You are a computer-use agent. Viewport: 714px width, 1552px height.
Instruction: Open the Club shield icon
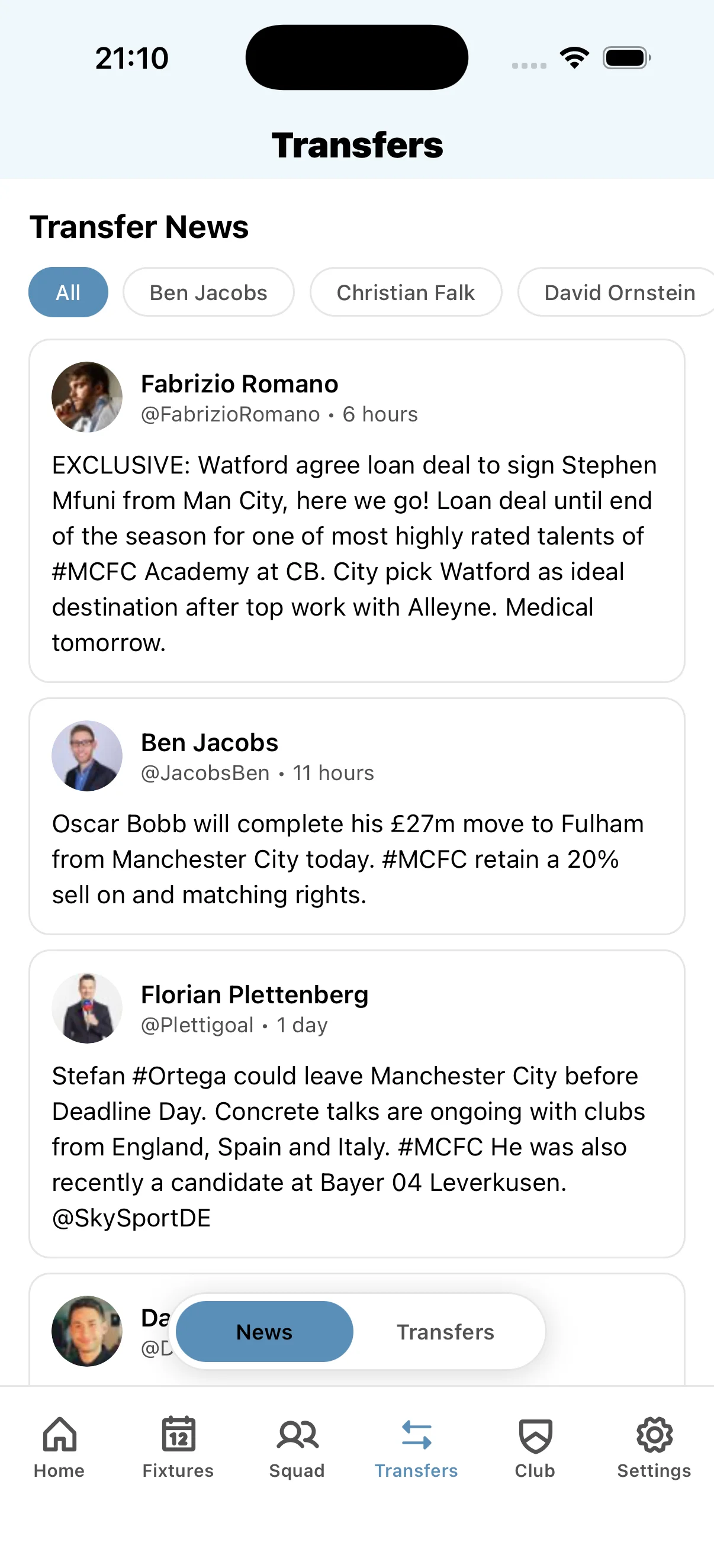pos(534,1446)
